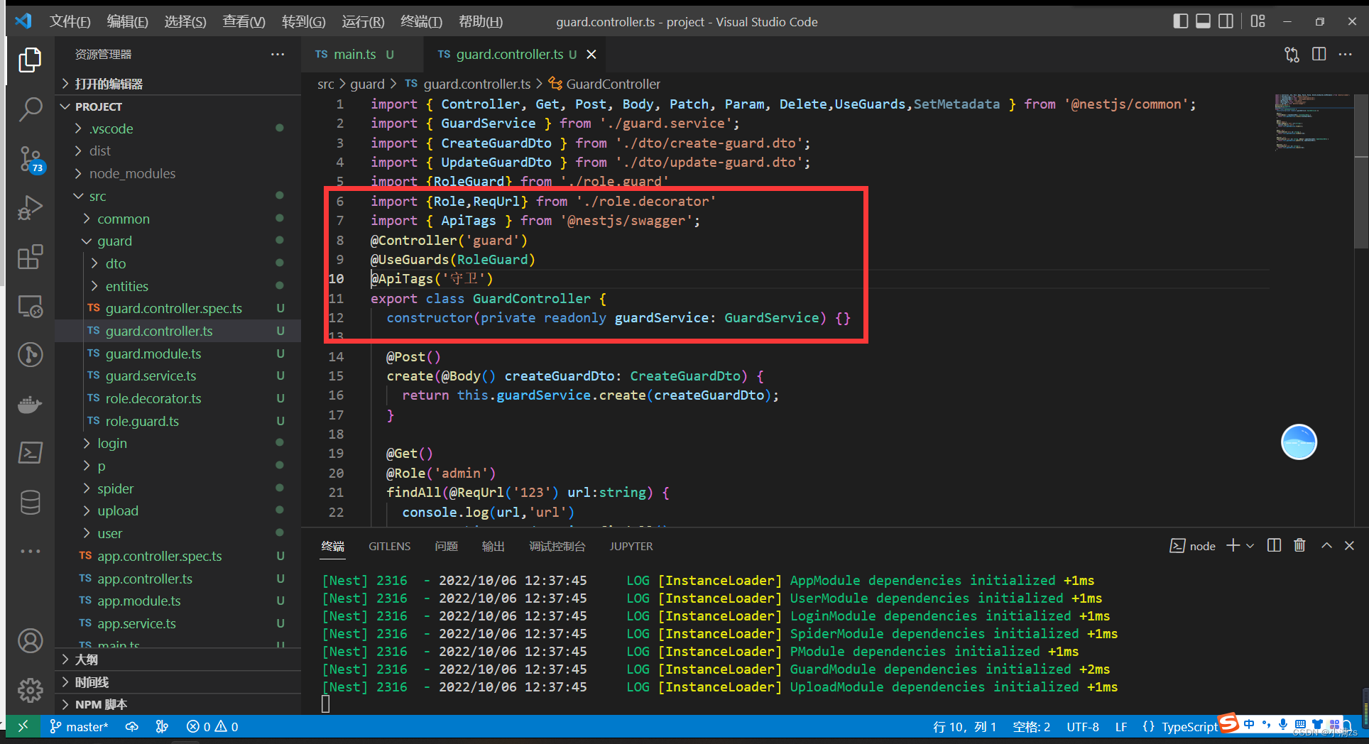
Task: Toggle bottom panel layout
Action: (x=1203, y=21)
